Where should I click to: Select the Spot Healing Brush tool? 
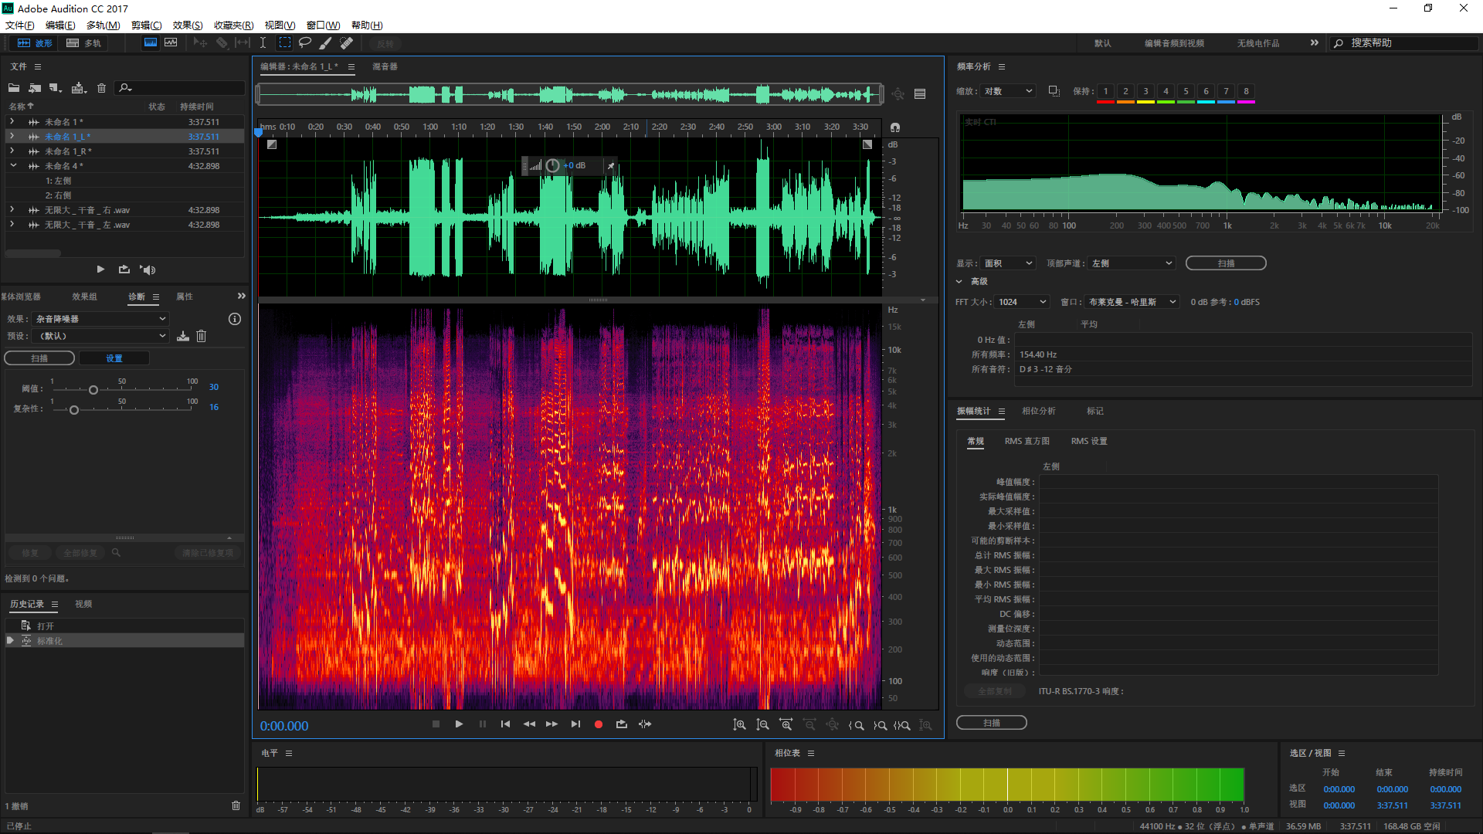click(347, 43)
